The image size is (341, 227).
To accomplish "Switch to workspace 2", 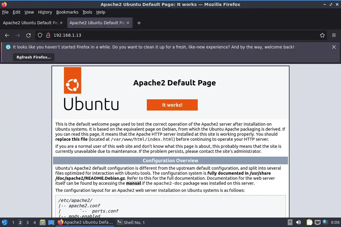I will coord(20,223).
